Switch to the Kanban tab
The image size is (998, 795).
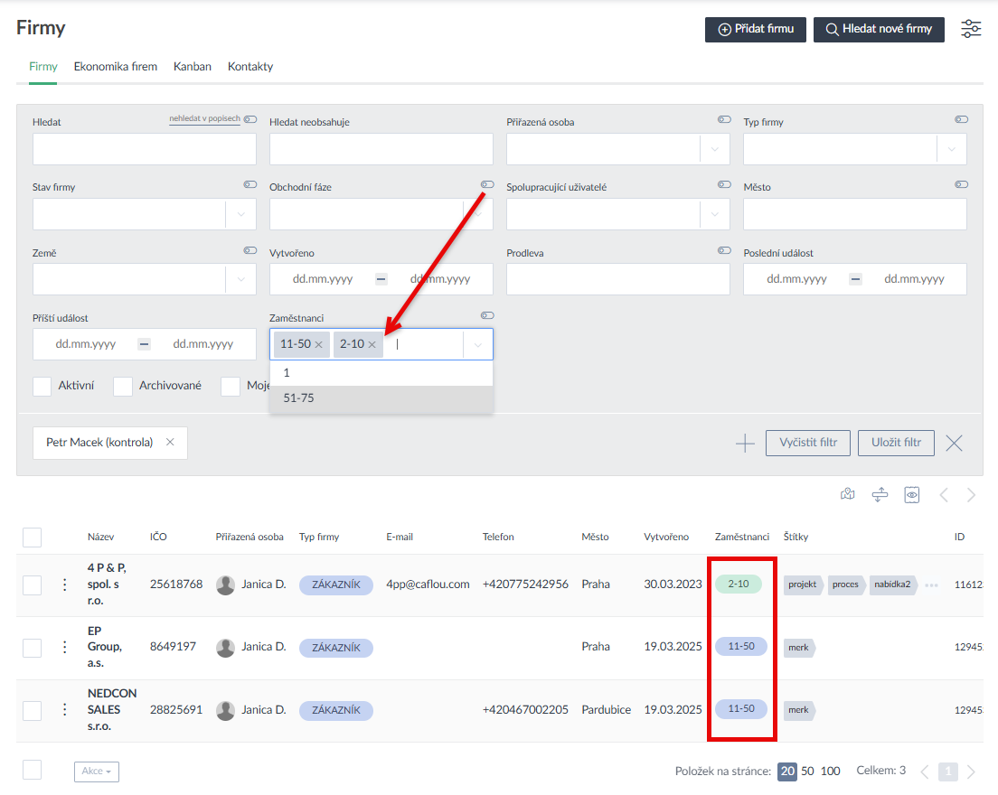click(x=192, y=67)
